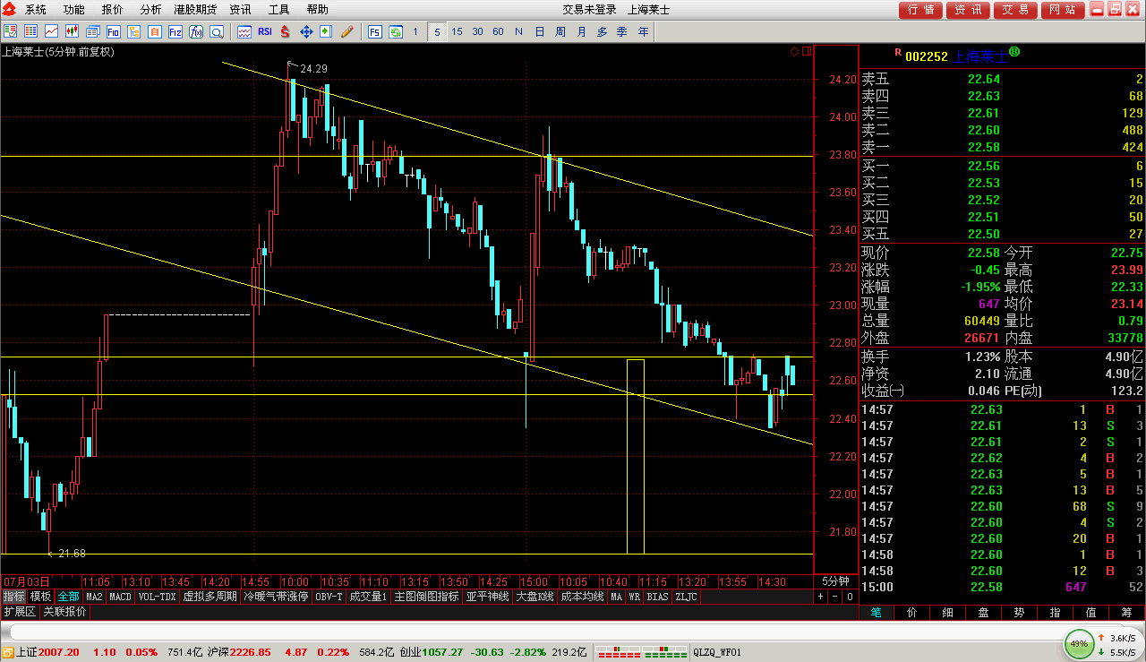This screenshot has height=662, width=1146.
Task: Click the 买一 price 22.56 row
Action: (1002, 167)
